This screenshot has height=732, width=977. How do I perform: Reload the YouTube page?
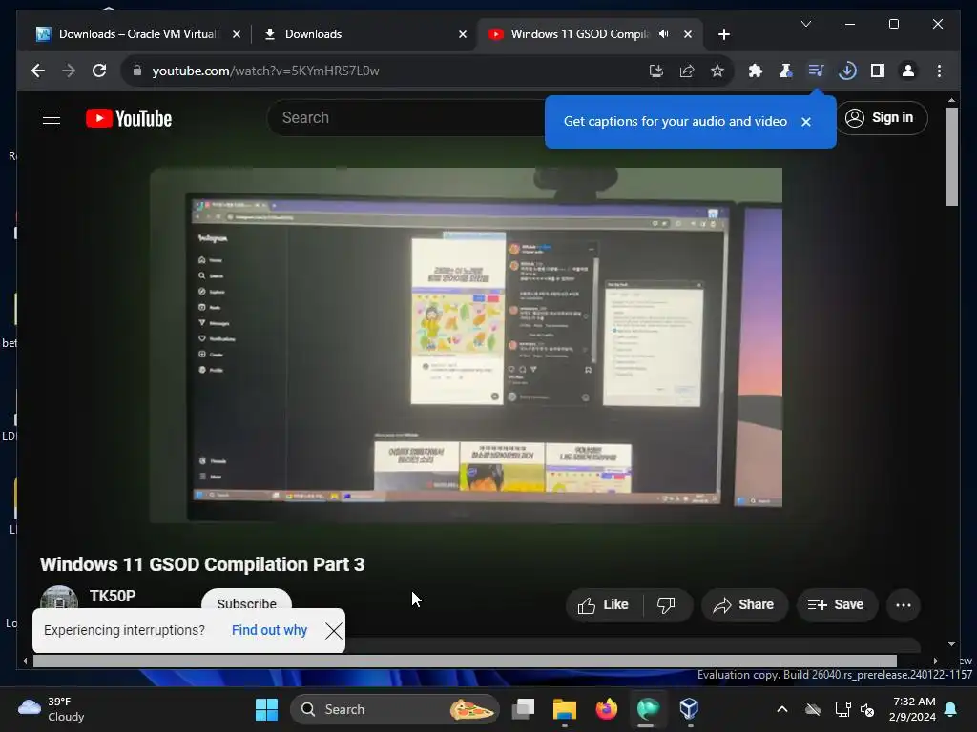coord(99,71)
